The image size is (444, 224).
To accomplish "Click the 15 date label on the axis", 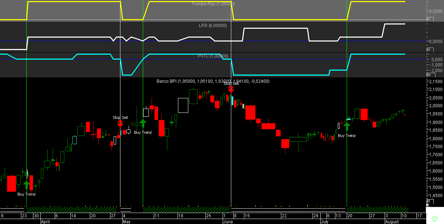I will (x=247, y=216).
